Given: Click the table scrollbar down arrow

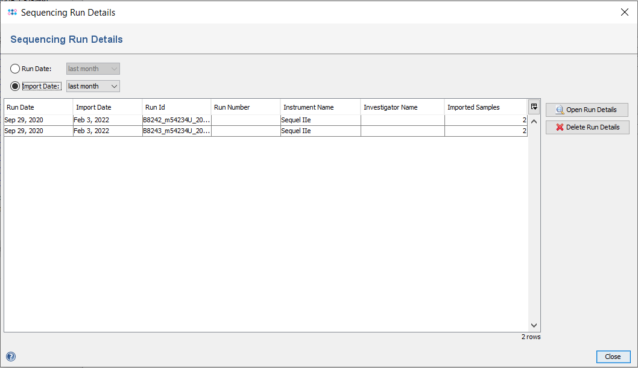Looking at the screenshot, I should 534,325.
